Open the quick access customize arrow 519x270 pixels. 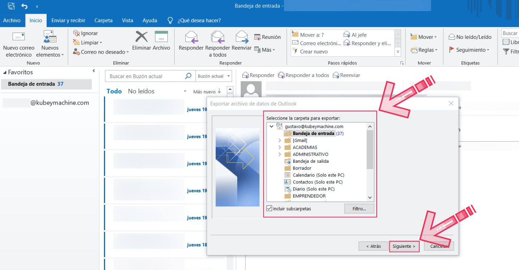[x=37, y=7]
